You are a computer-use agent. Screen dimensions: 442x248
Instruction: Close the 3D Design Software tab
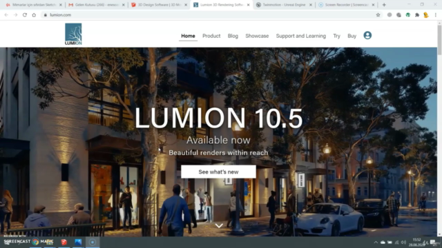tap(186, 5)
